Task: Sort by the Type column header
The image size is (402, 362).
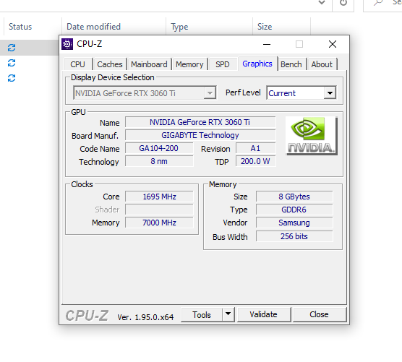Action: pos(179,27)
